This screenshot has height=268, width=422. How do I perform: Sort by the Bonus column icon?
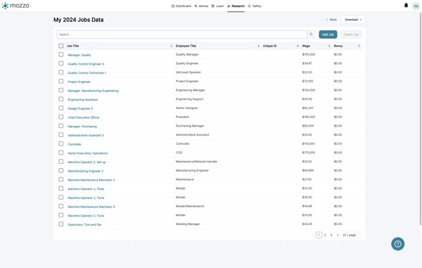pyautogui.click(x=359, y=46)
